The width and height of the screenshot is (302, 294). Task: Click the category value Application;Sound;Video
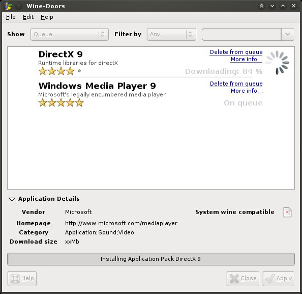click(99, 232)
